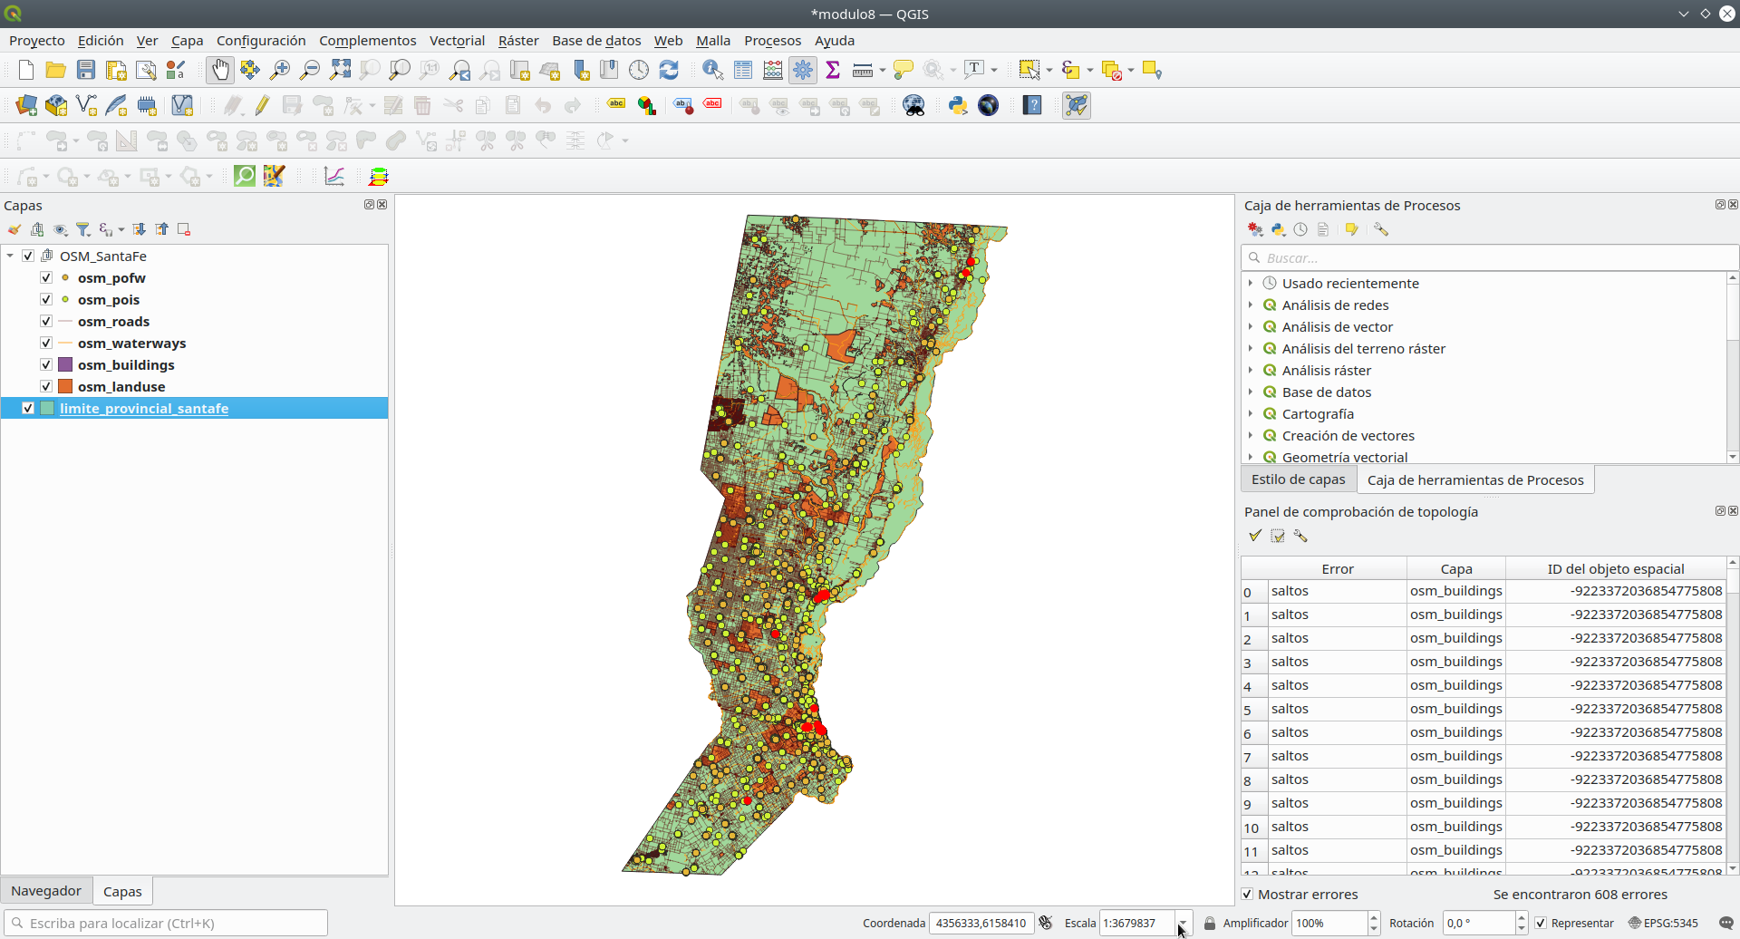1740x939 pixels.
Task: Open Temporal Controller clock icon
Action: coord(639,70)
